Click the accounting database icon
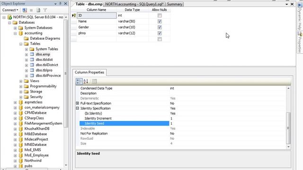Screen dimensions: 303x170 [x=21, y=33]
